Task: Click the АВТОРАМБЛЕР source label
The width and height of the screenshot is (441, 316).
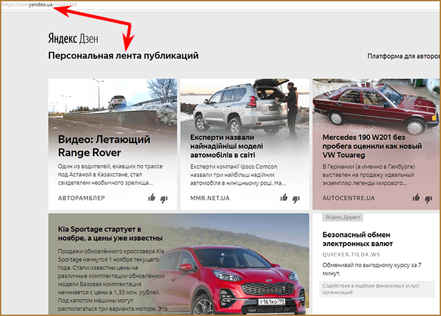Action: pos(81,198)
